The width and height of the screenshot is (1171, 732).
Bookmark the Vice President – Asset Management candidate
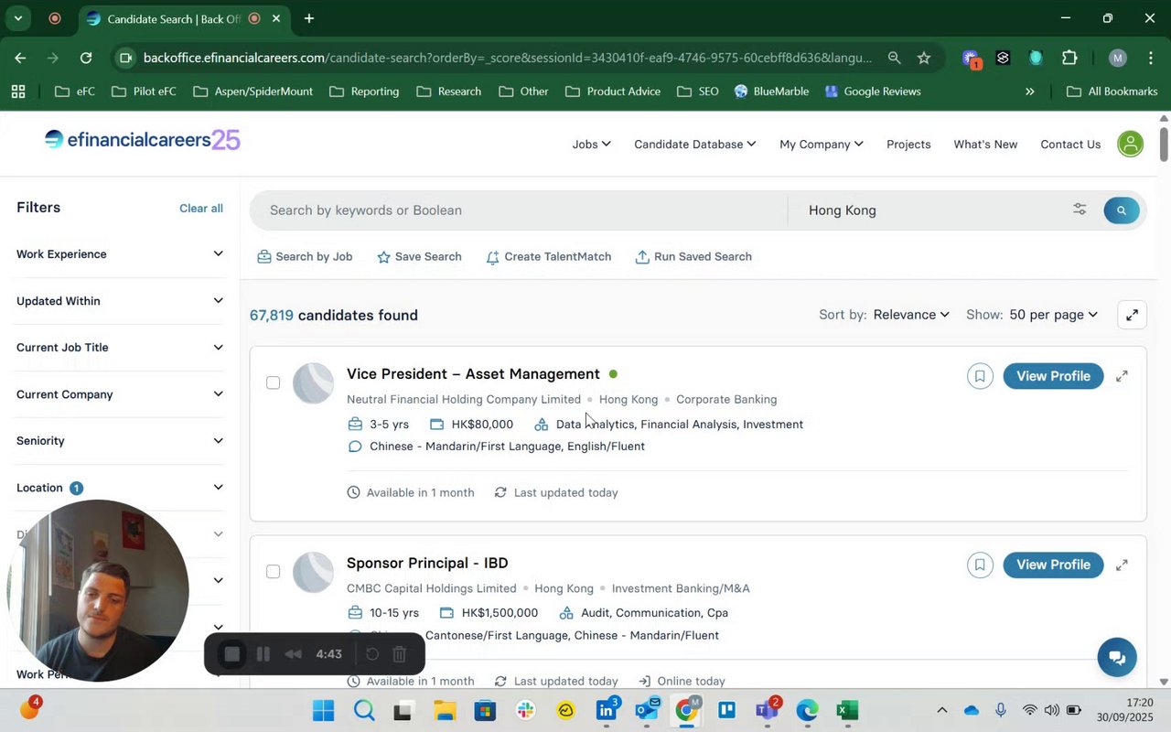tap(980, 376)
